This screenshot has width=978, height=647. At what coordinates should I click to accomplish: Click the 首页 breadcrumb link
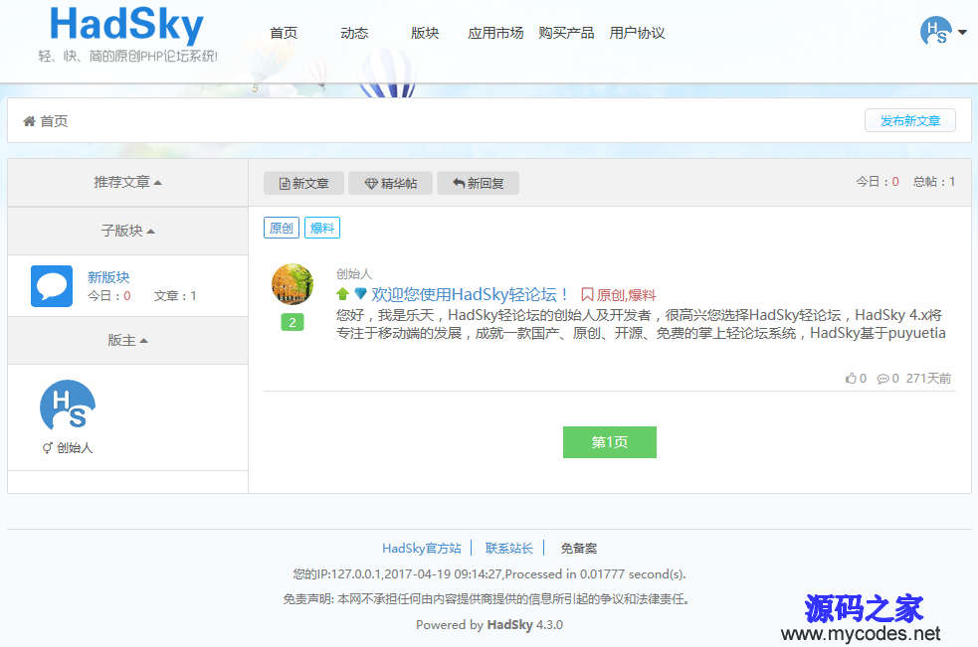click(x=54, y=121)
